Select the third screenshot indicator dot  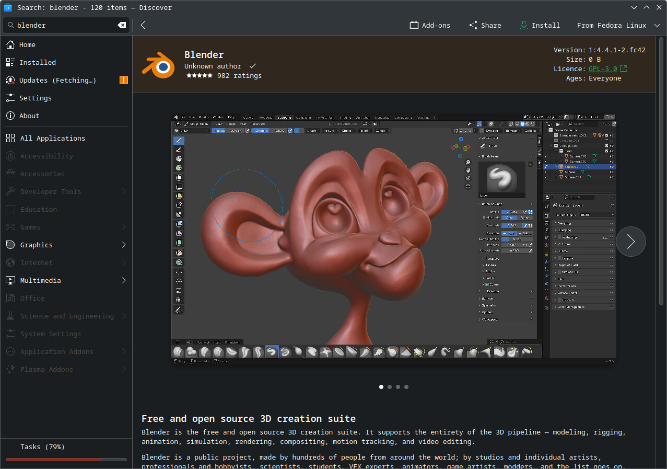pos(398,387)
